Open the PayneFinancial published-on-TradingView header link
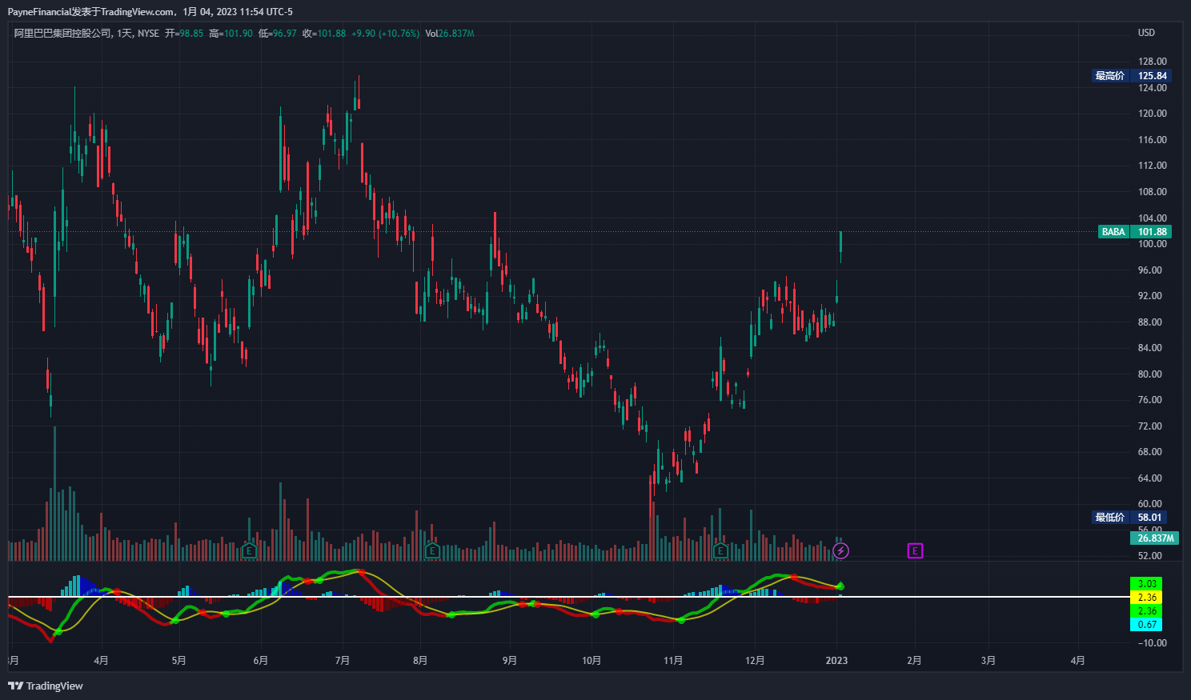 [x=150, y=12]
